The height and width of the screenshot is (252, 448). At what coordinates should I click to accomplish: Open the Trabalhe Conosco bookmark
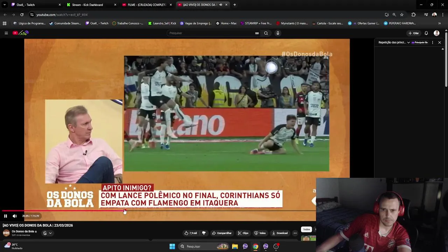coord(128,23)
